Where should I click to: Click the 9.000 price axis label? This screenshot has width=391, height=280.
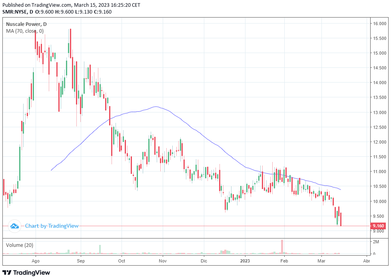pyautogui.click(x=379, y=231)
